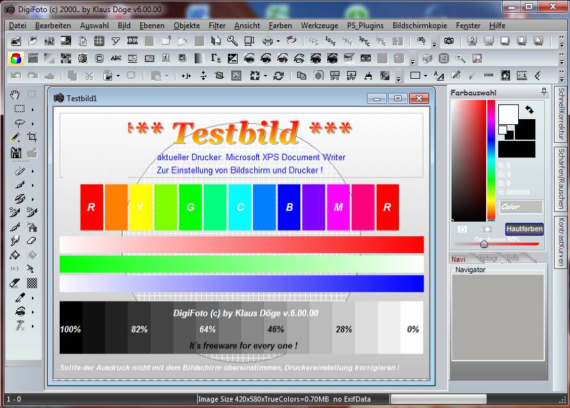
Task: Expand the rectangle selection tool options
Action: 33,109
